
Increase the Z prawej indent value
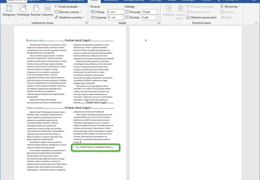pyautogui.click(x=122, y=16)
